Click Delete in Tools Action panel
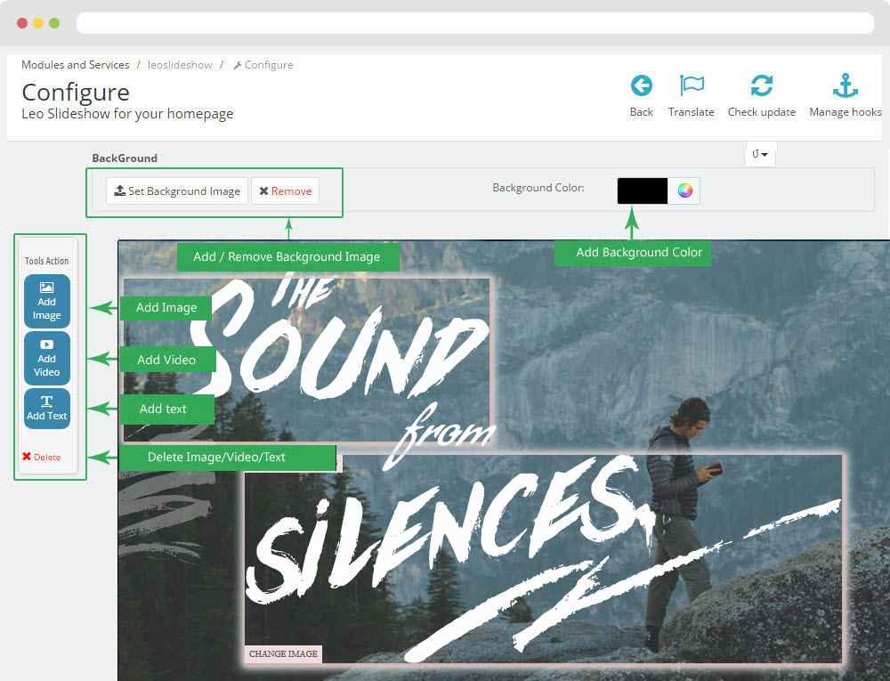Image resolution: width=890 pixels, height=681 pixels. click(x=42, y=457)
